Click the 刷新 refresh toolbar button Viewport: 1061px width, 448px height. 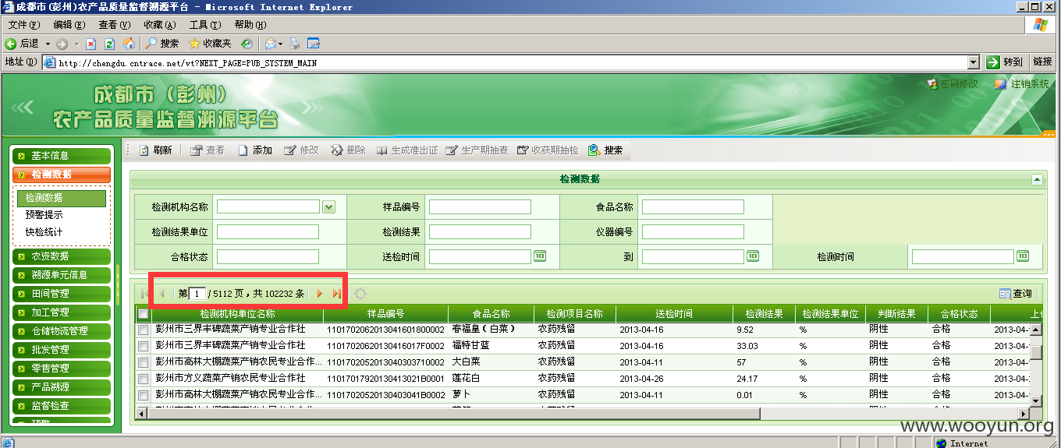coord(155,150)
